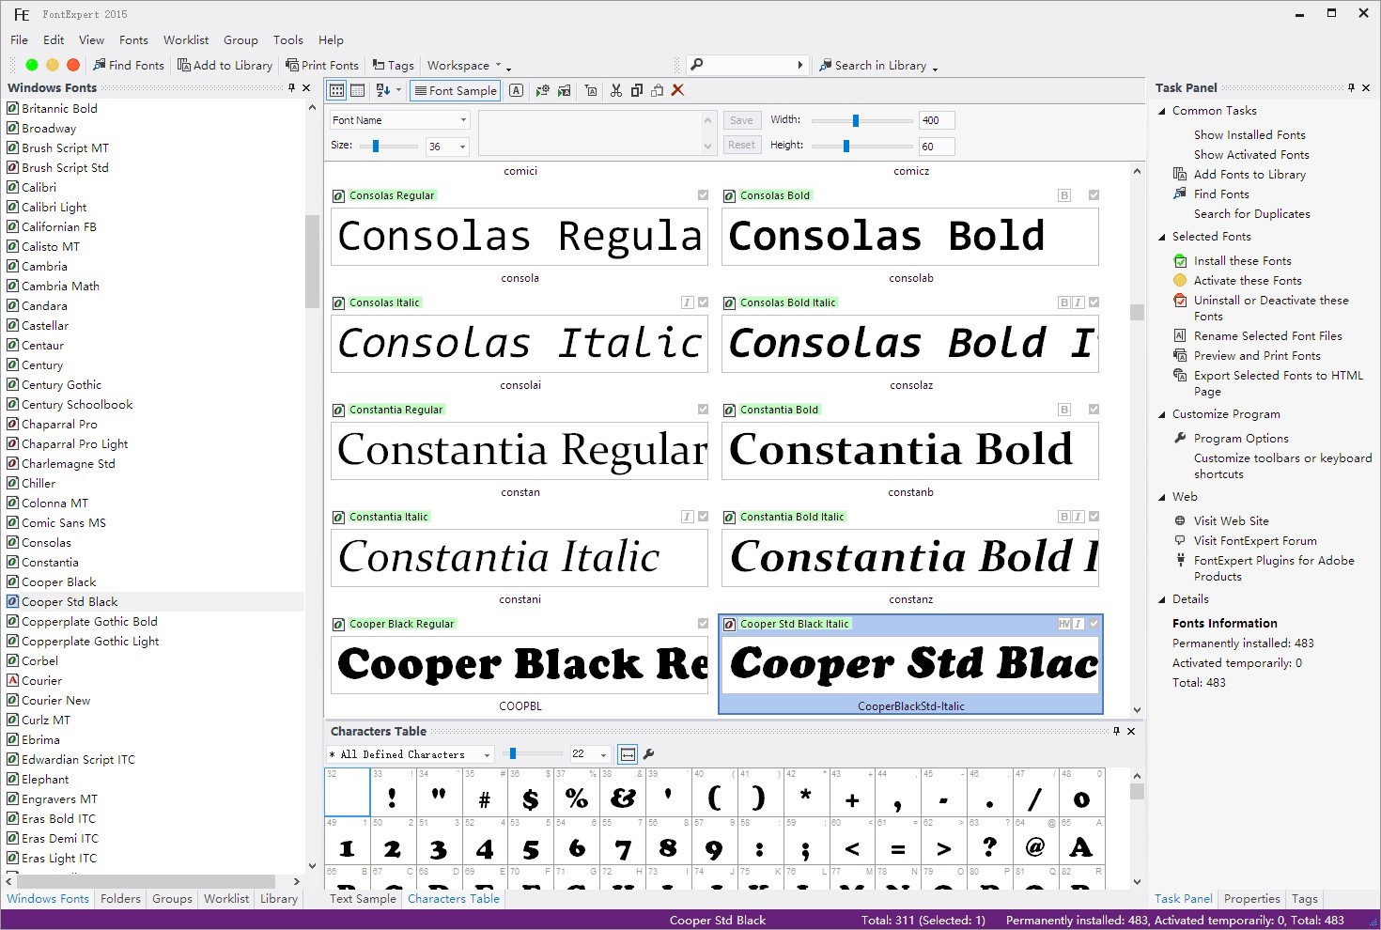Uncheck the Cooper Black Regular checkbox
Image resolution: width=1381 pixels, height=930 pixels.
pos(703,624)
